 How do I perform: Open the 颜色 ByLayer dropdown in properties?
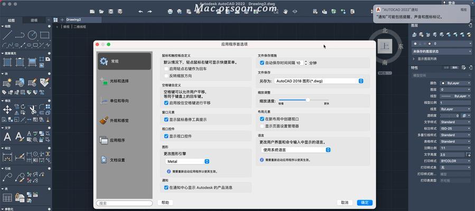(x=455, y=83)
